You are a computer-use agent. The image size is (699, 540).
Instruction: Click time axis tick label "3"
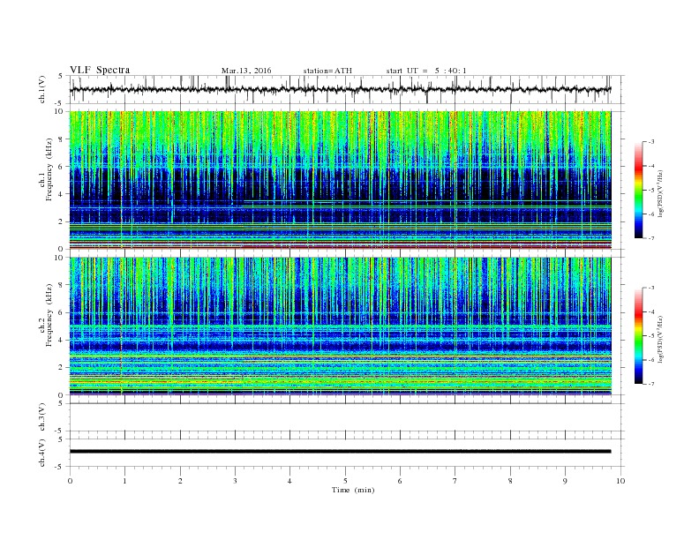[236, 481]
